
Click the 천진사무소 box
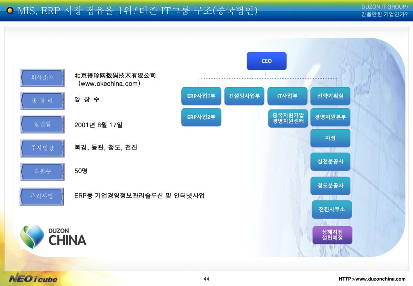click(331, 210)
